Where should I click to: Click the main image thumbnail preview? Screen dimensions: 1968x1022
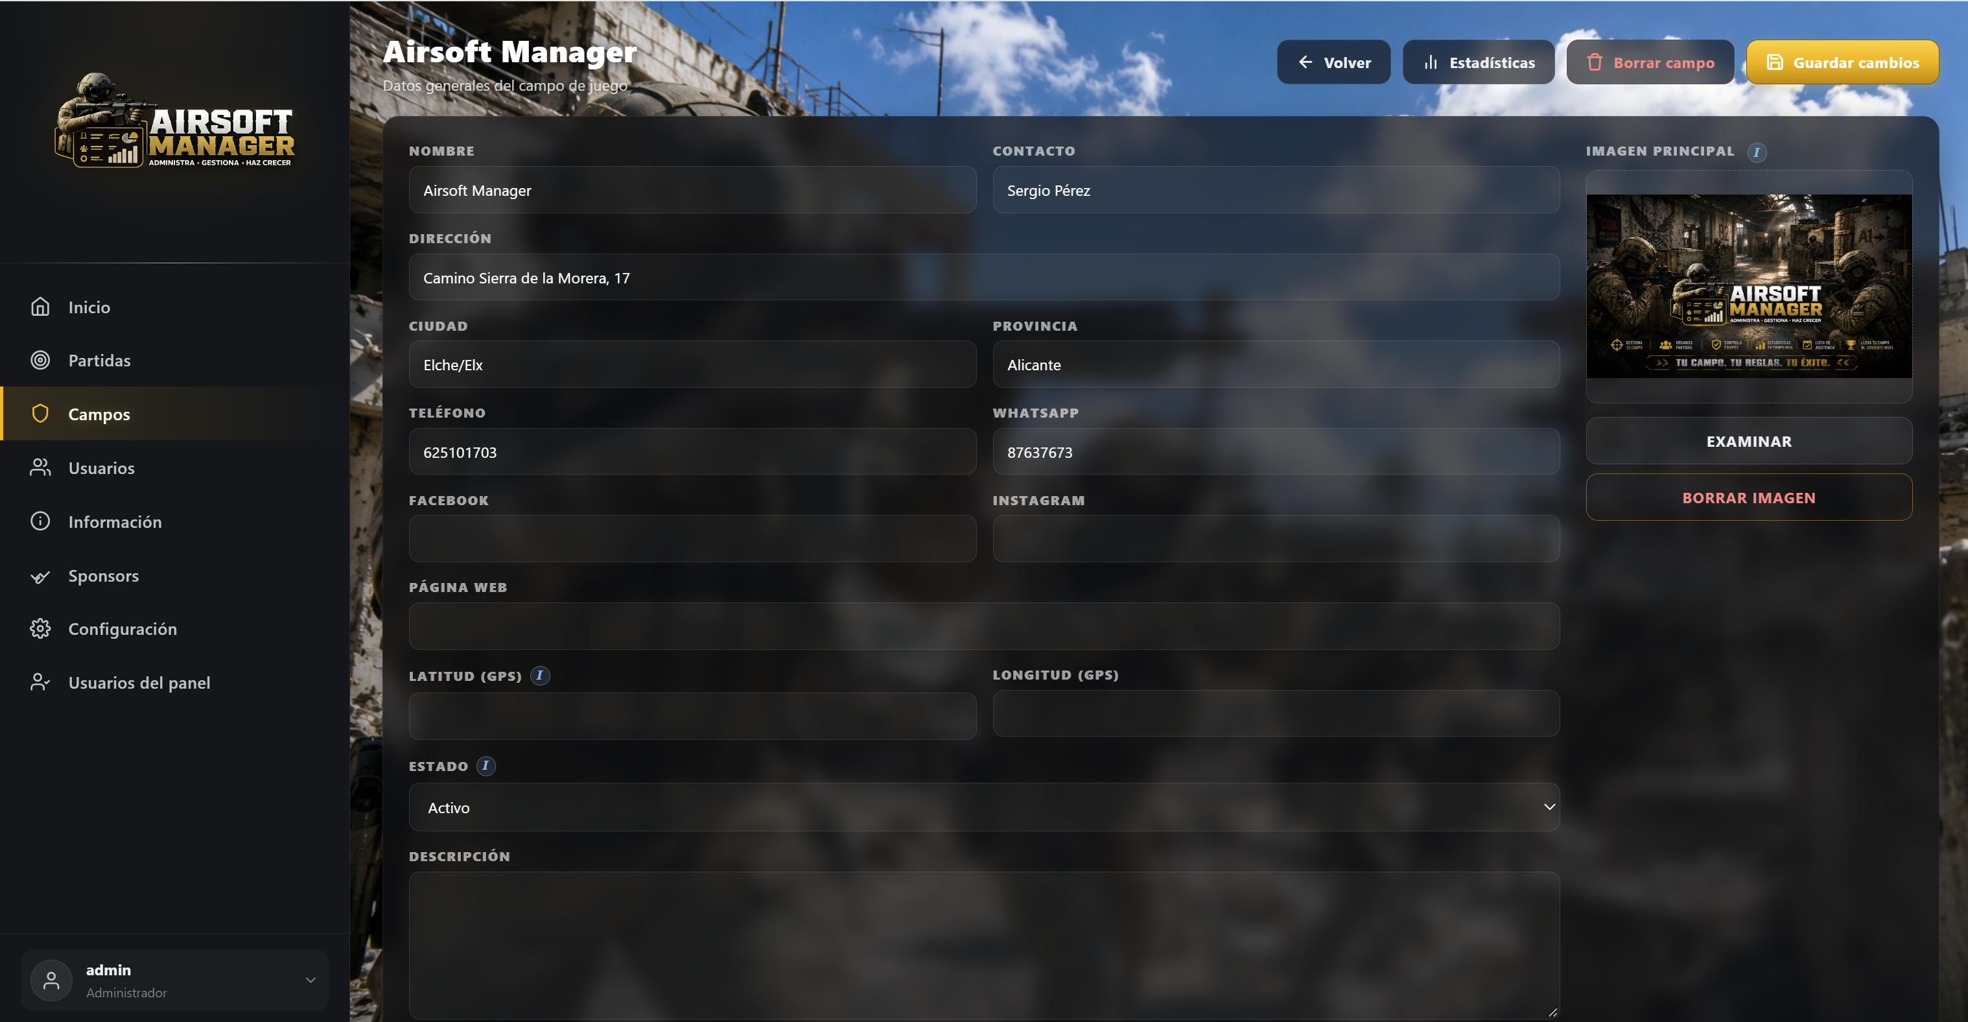tap(1749, 286)
